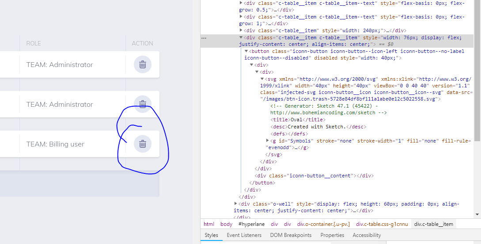Viewport: 481px width, 244px height.
Task: Expand the c-table__item--text div with flex-grow 0.5
Action: pos(241,3)
